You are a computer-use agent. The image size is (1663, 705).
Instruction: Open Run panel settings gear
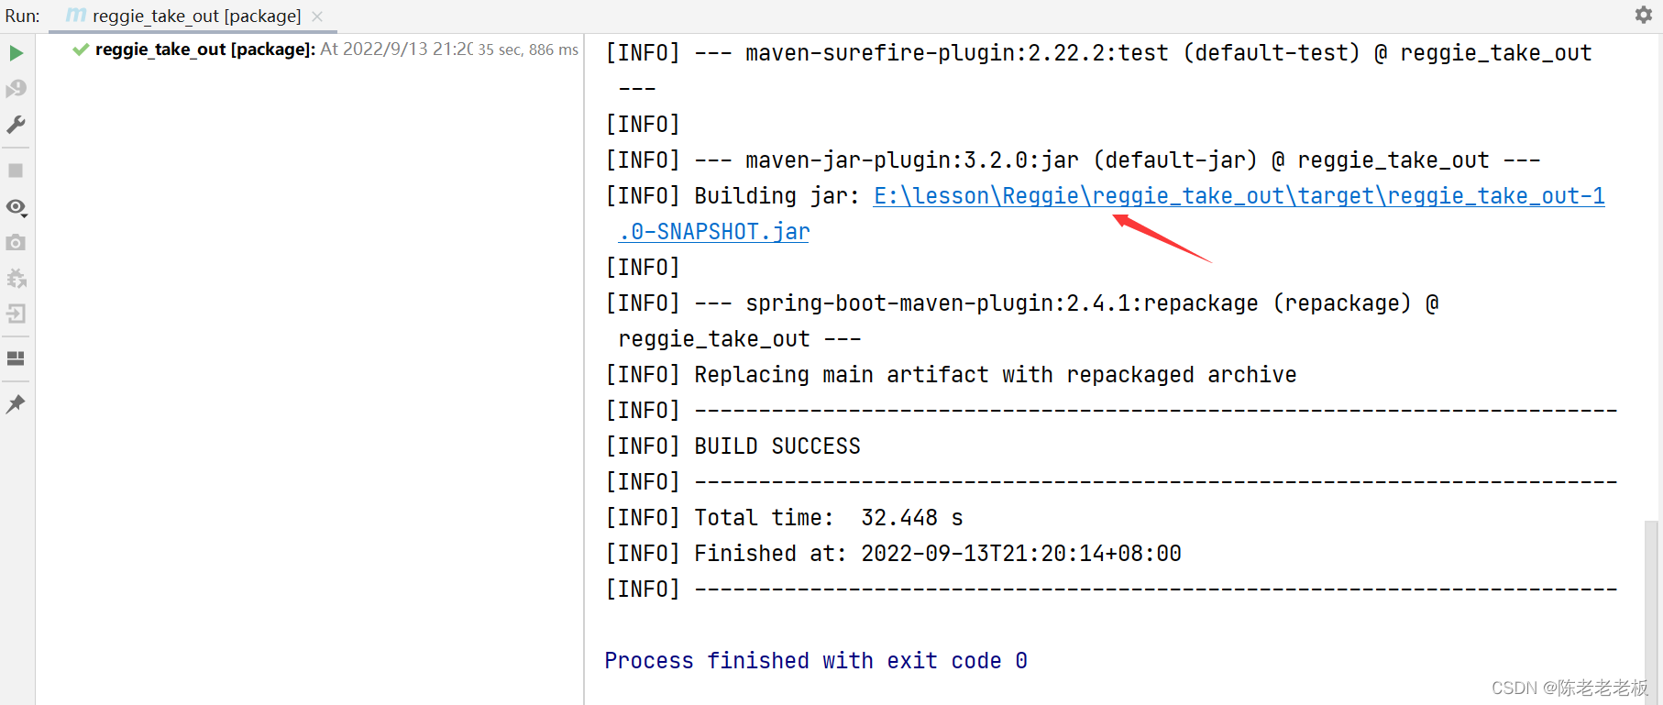point(1644,15)
